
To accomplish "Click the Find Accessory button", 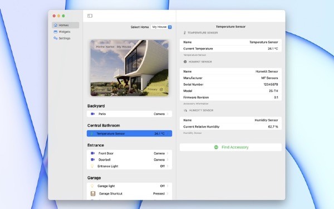I will coord(230,147).
